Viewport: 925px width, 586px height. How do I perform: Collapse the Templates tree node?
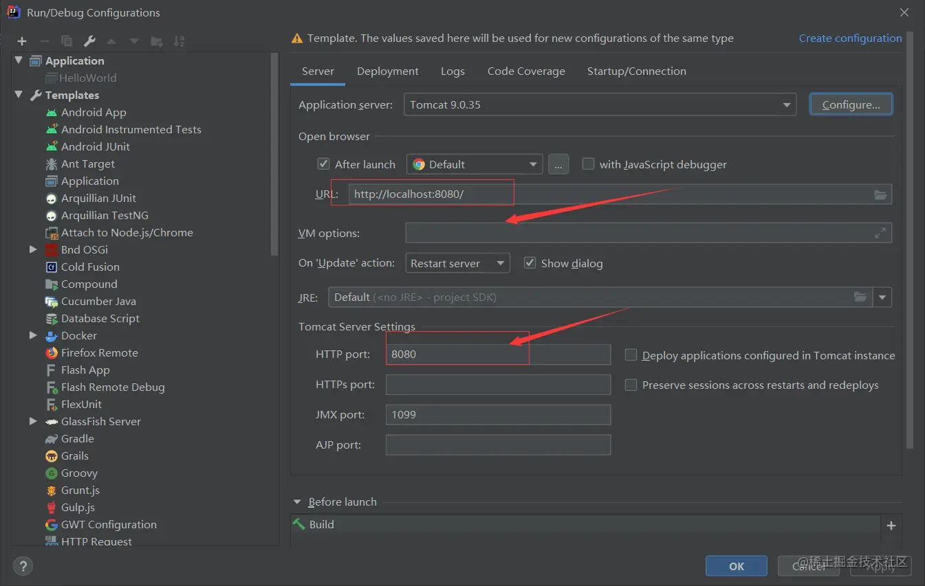[x=19, y=95]
